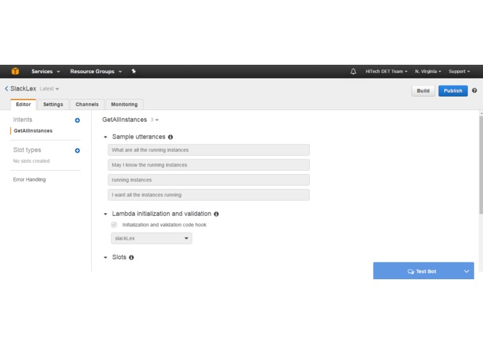Open the slackLex Lambda function dropdown
The image size is (483, 344).
coord(152,238)
